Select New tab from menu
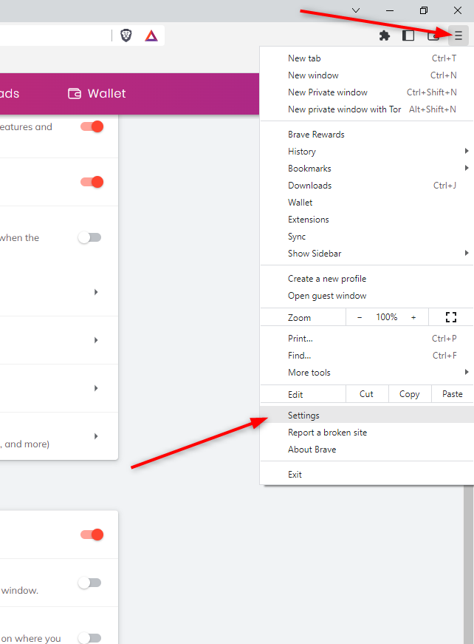 tap(366, 58)
